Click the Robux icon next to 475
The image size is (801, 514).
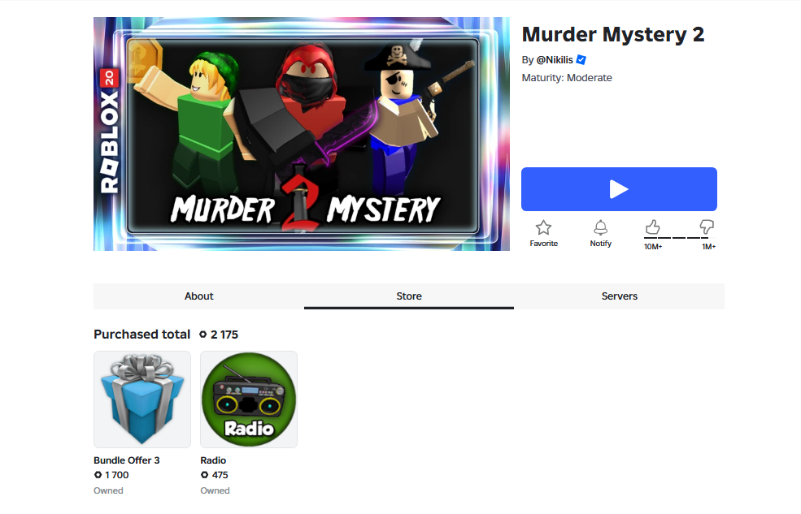coord(204,475)
